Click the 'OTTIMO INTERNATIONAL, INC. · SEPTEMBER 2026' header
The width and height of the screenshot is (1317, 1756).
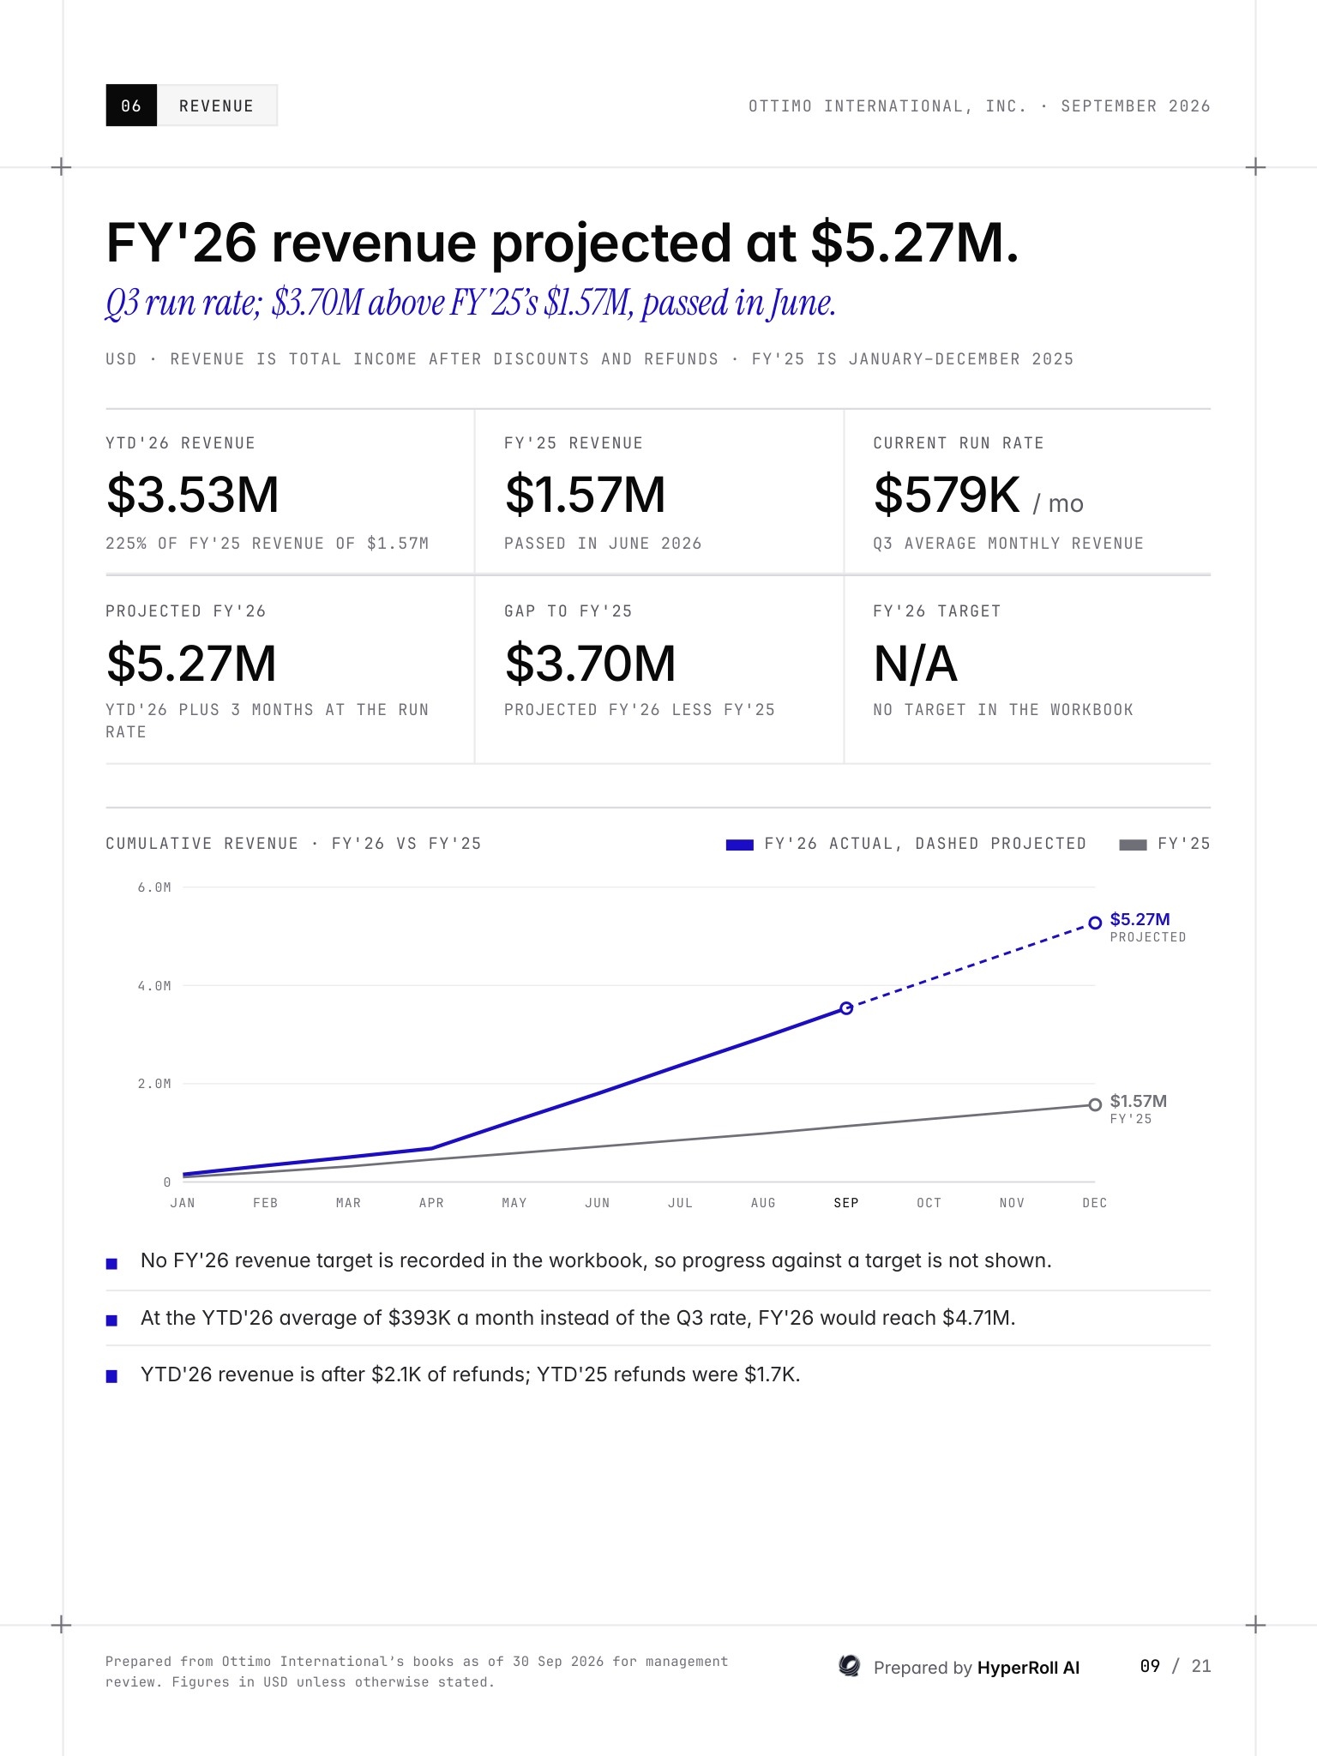point(979,106)
